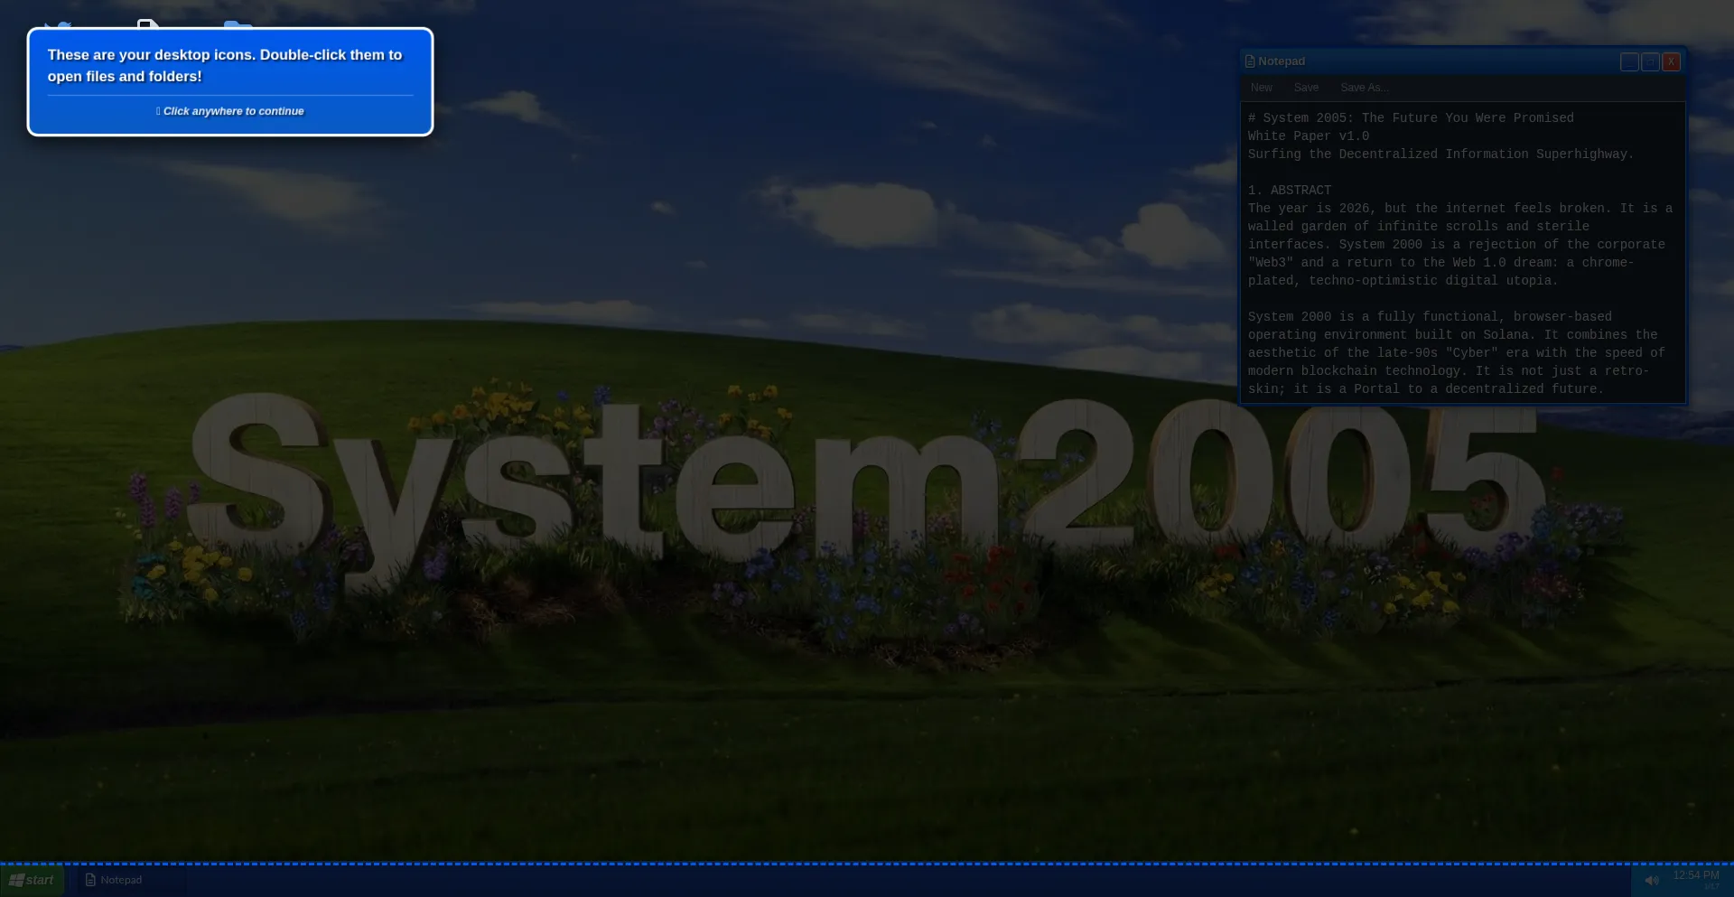Select the white paper document desktop icon
This screenshot has width=1734, height=897.
tap(146, 25)
